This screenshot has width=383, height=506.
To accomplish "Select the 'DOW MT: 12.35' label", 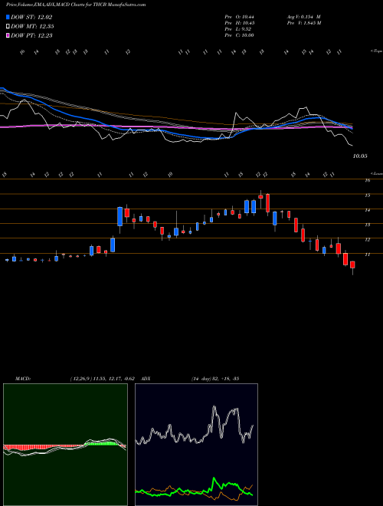I will pyautogui.click(x=32, y=27).
